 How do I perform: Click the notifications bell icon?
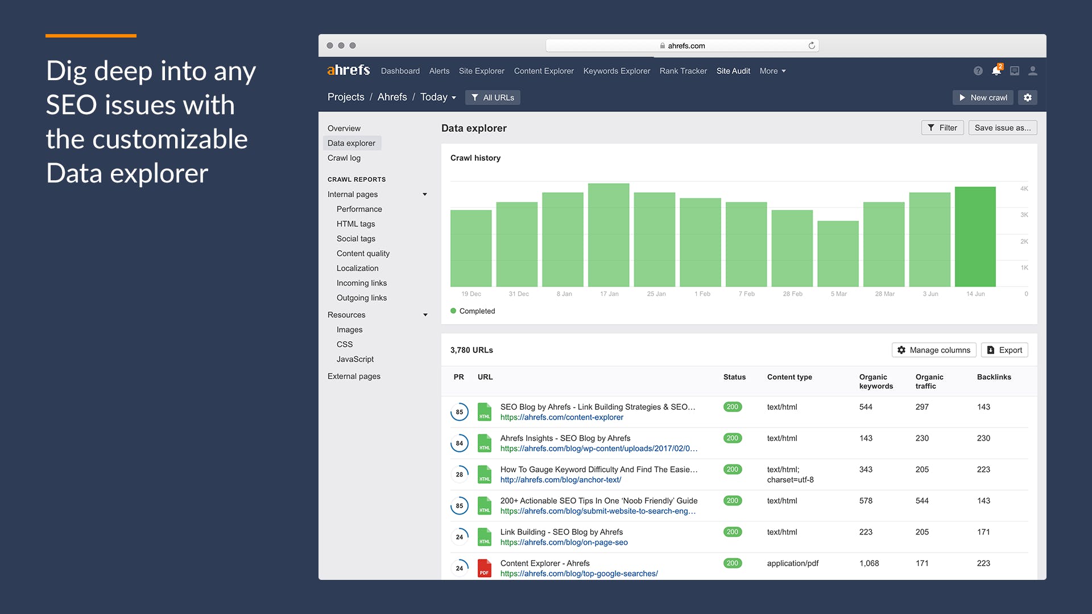click(x=996, y=71)
